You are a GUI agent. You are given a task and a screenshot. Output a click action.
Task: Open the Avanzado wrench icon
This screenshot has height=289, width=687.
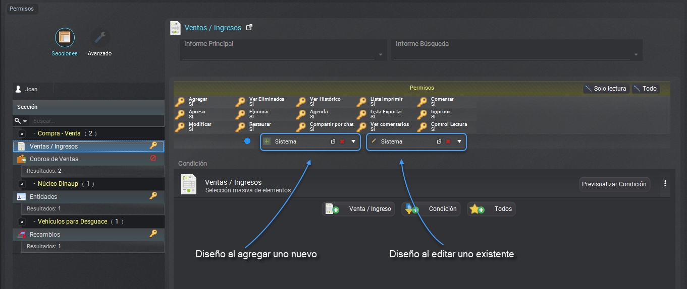click(100, 38)
